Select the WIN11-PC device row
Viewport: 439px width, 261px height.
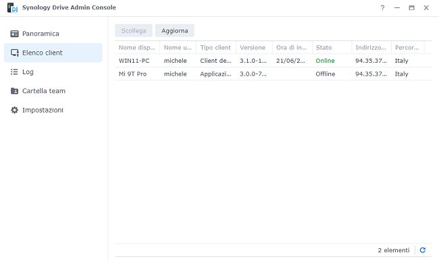point(274,61)
